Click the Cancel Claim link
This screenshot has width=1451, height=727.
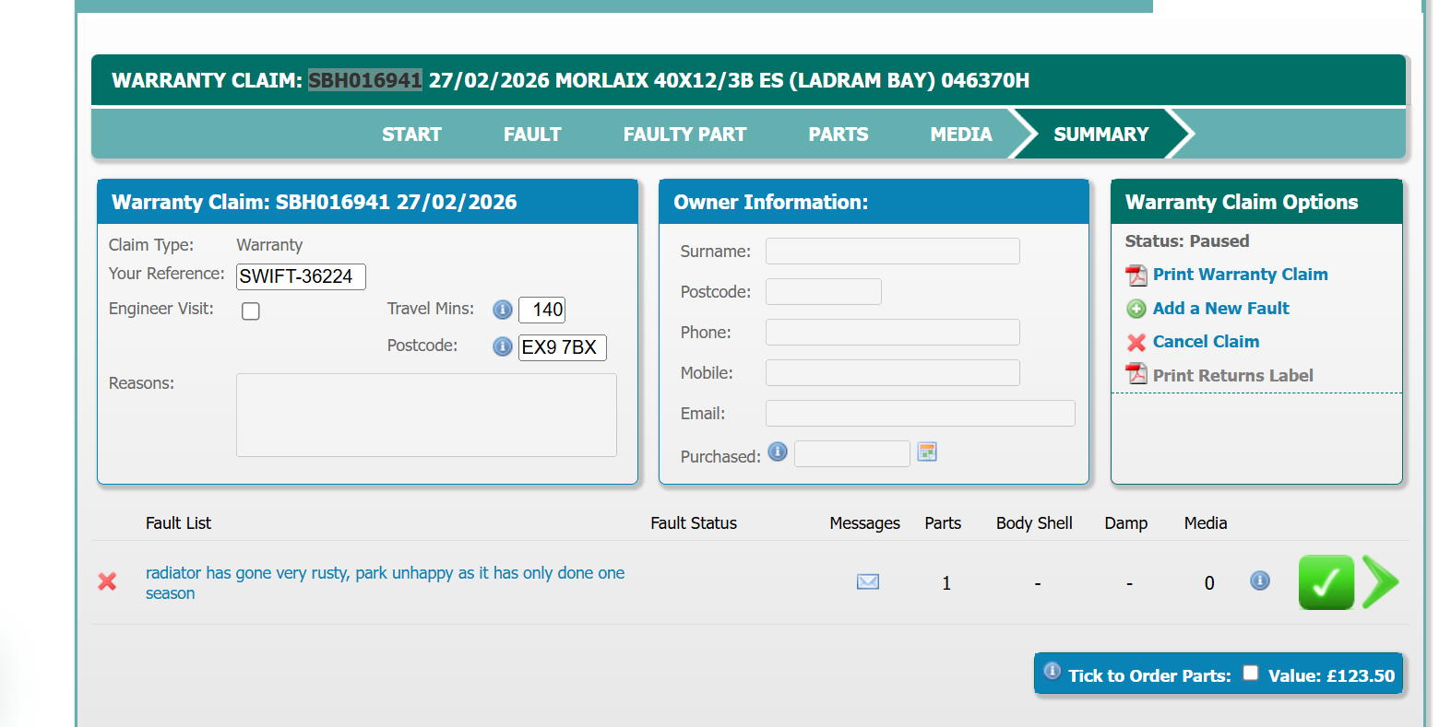click(1206, 342)
